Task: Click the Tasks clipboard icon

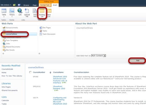Action: pyautogui.click(x=41, y=31)
